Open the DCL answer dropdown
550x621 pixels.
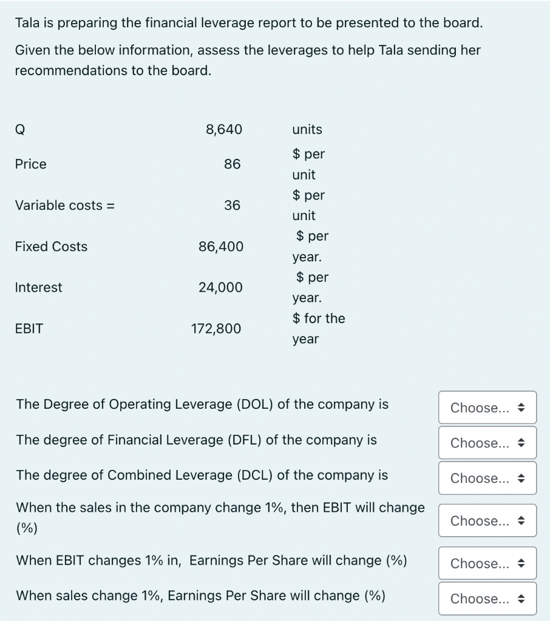pos(486,478)
